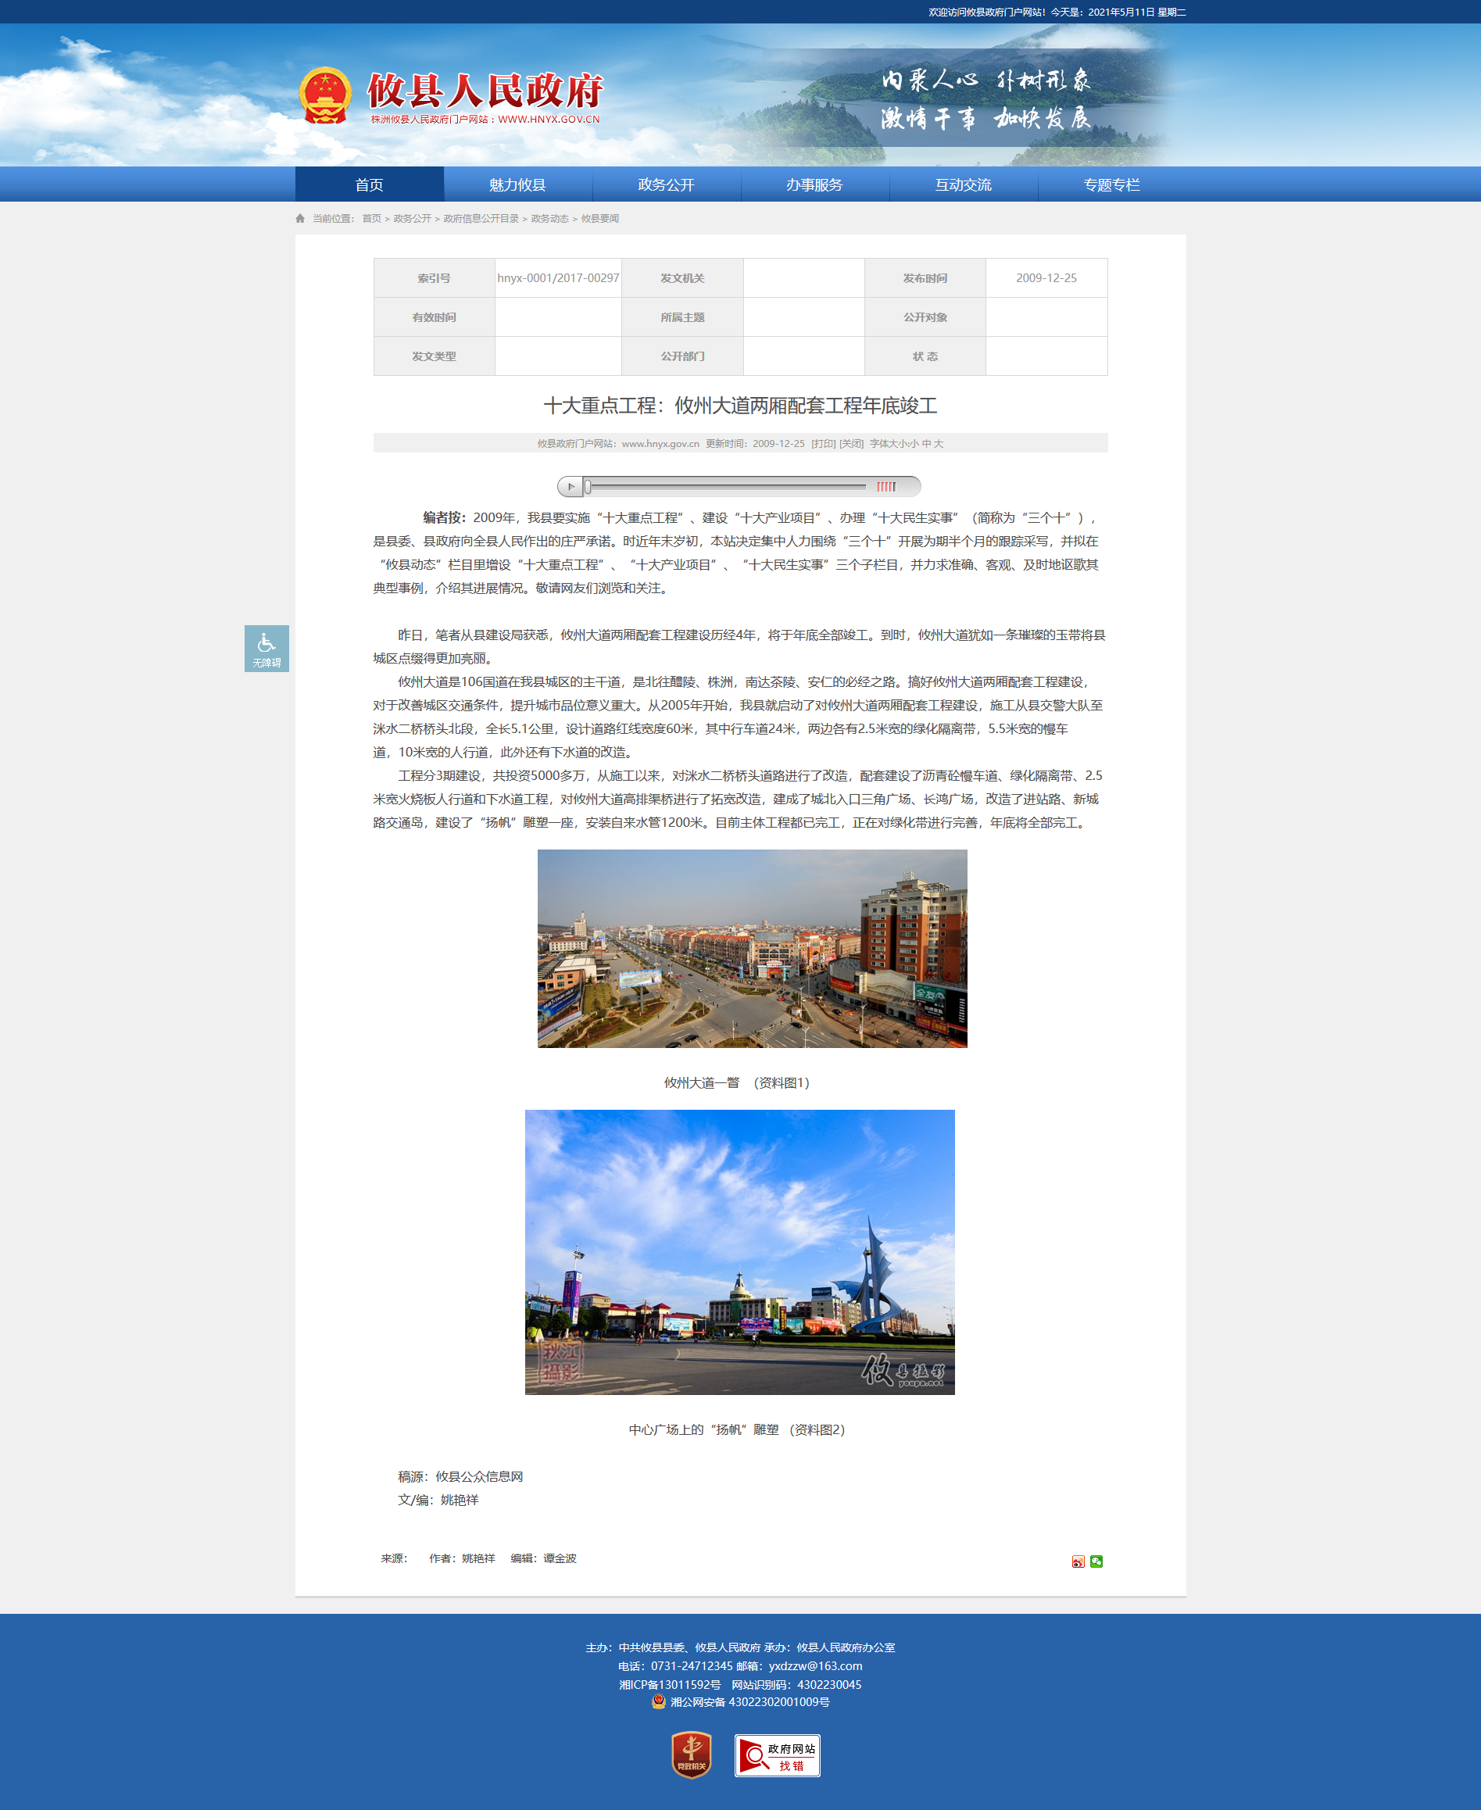Viewport: 1481px width, 1810px height.
Task: Click the national emblem logo in header
Action: [x=325, y=96]
